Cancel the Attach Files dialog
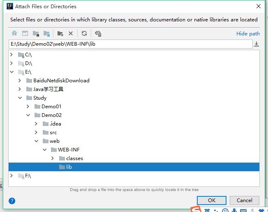The image size is (268, 212). coord(245,200)
